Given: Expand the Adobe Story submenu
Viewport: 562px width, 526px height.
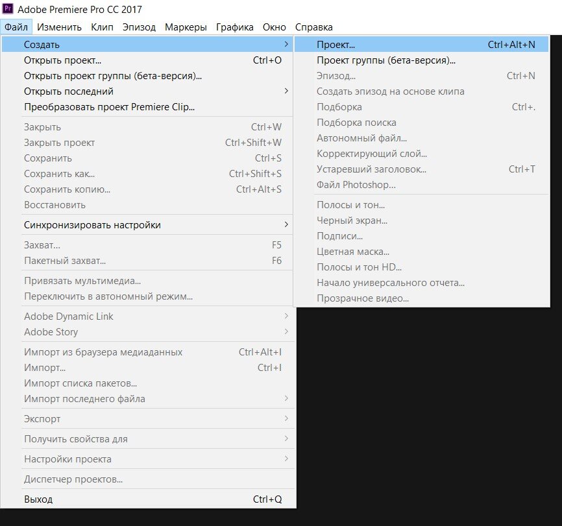Looking at the screenshot, I should [x=147, y=332].
